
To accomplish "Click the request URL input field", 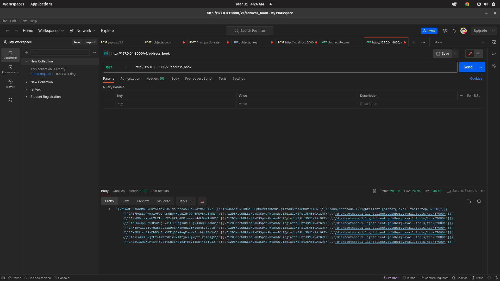I will coord(294,67).
